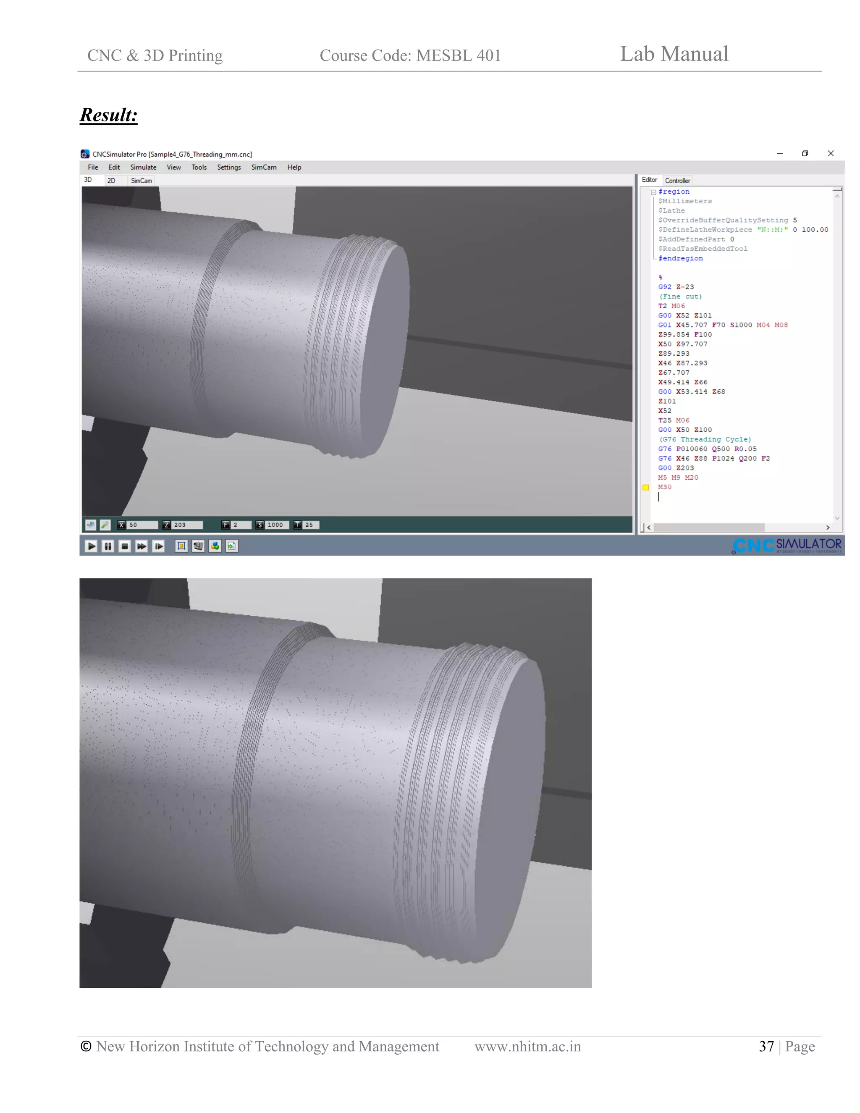The image size is (860, 1113).
Task: Click the X axis label icon
Action: tap(122, 525)
